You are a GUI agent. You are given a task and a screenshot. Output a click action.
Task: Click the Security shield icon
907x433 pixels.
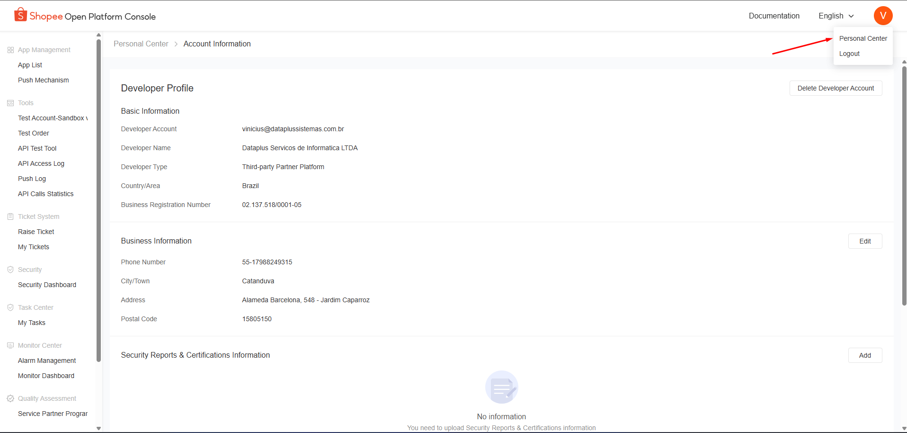click(x=10, y=270)
